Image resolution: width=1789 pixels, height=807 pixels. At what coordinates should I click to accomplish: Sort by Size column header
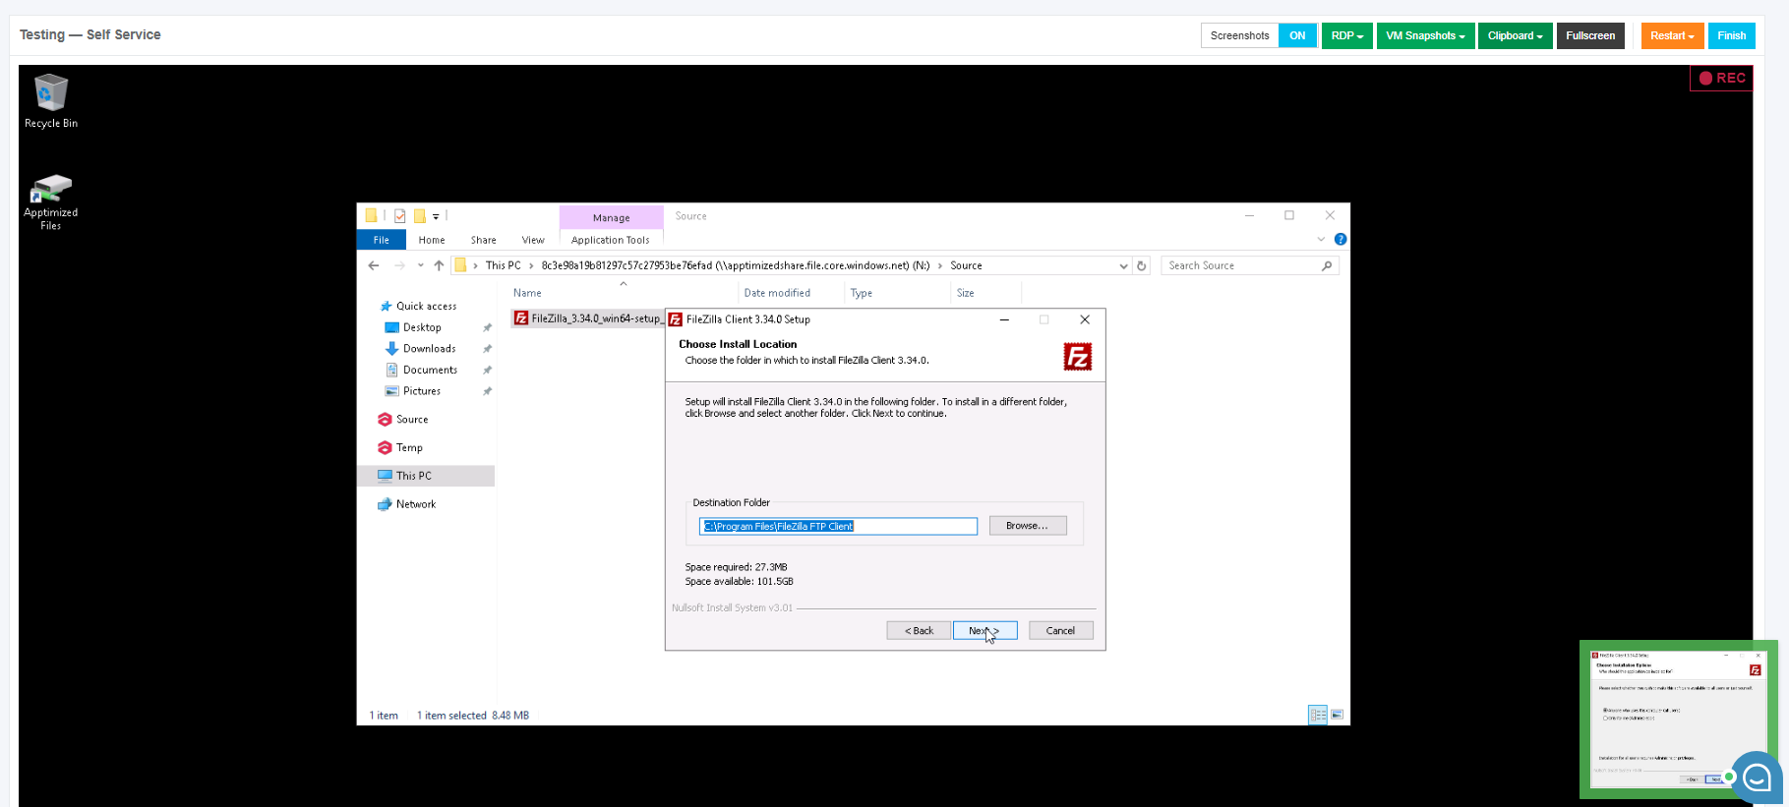[x=966, y=293]
